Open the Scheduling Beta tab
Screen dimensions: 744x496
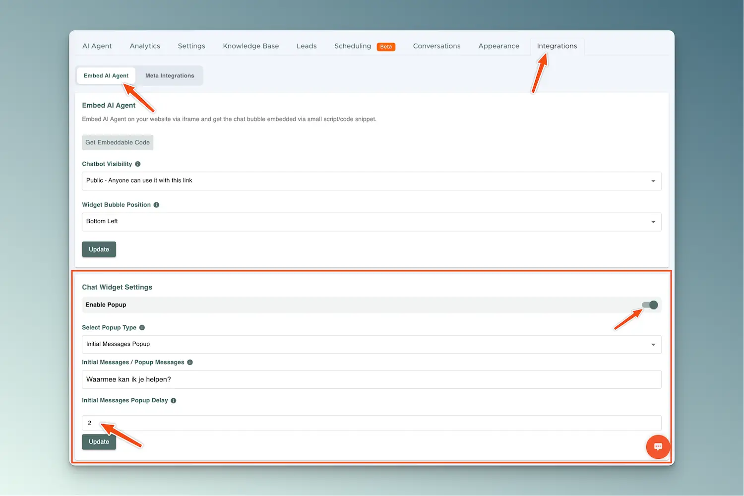pyautogui.click(x=365, y=46)
